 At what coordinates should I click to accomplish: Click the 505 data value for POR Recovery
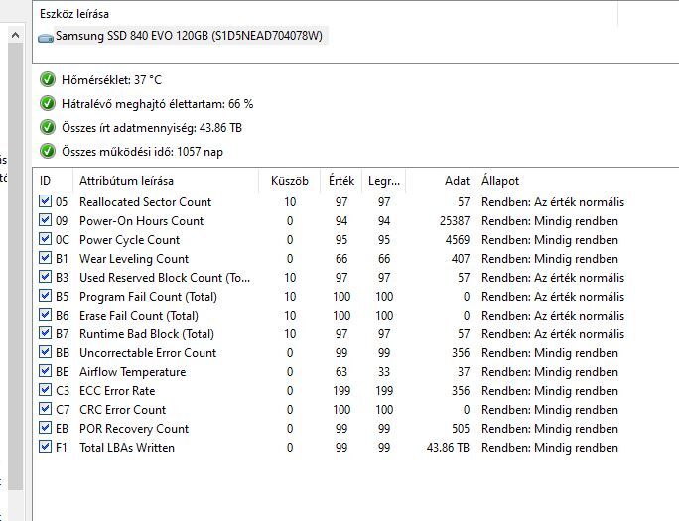pyautogui.click(x=461, y=429)
